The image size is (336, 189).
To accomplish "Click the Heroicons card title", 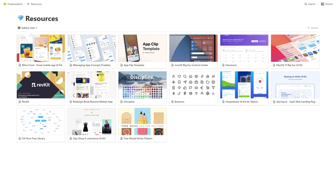I will pyautogui.click(x=231, y=65).
